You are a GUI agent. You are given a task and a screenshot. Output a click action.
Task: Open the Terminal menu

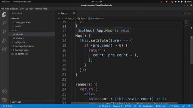pos(38,9)
